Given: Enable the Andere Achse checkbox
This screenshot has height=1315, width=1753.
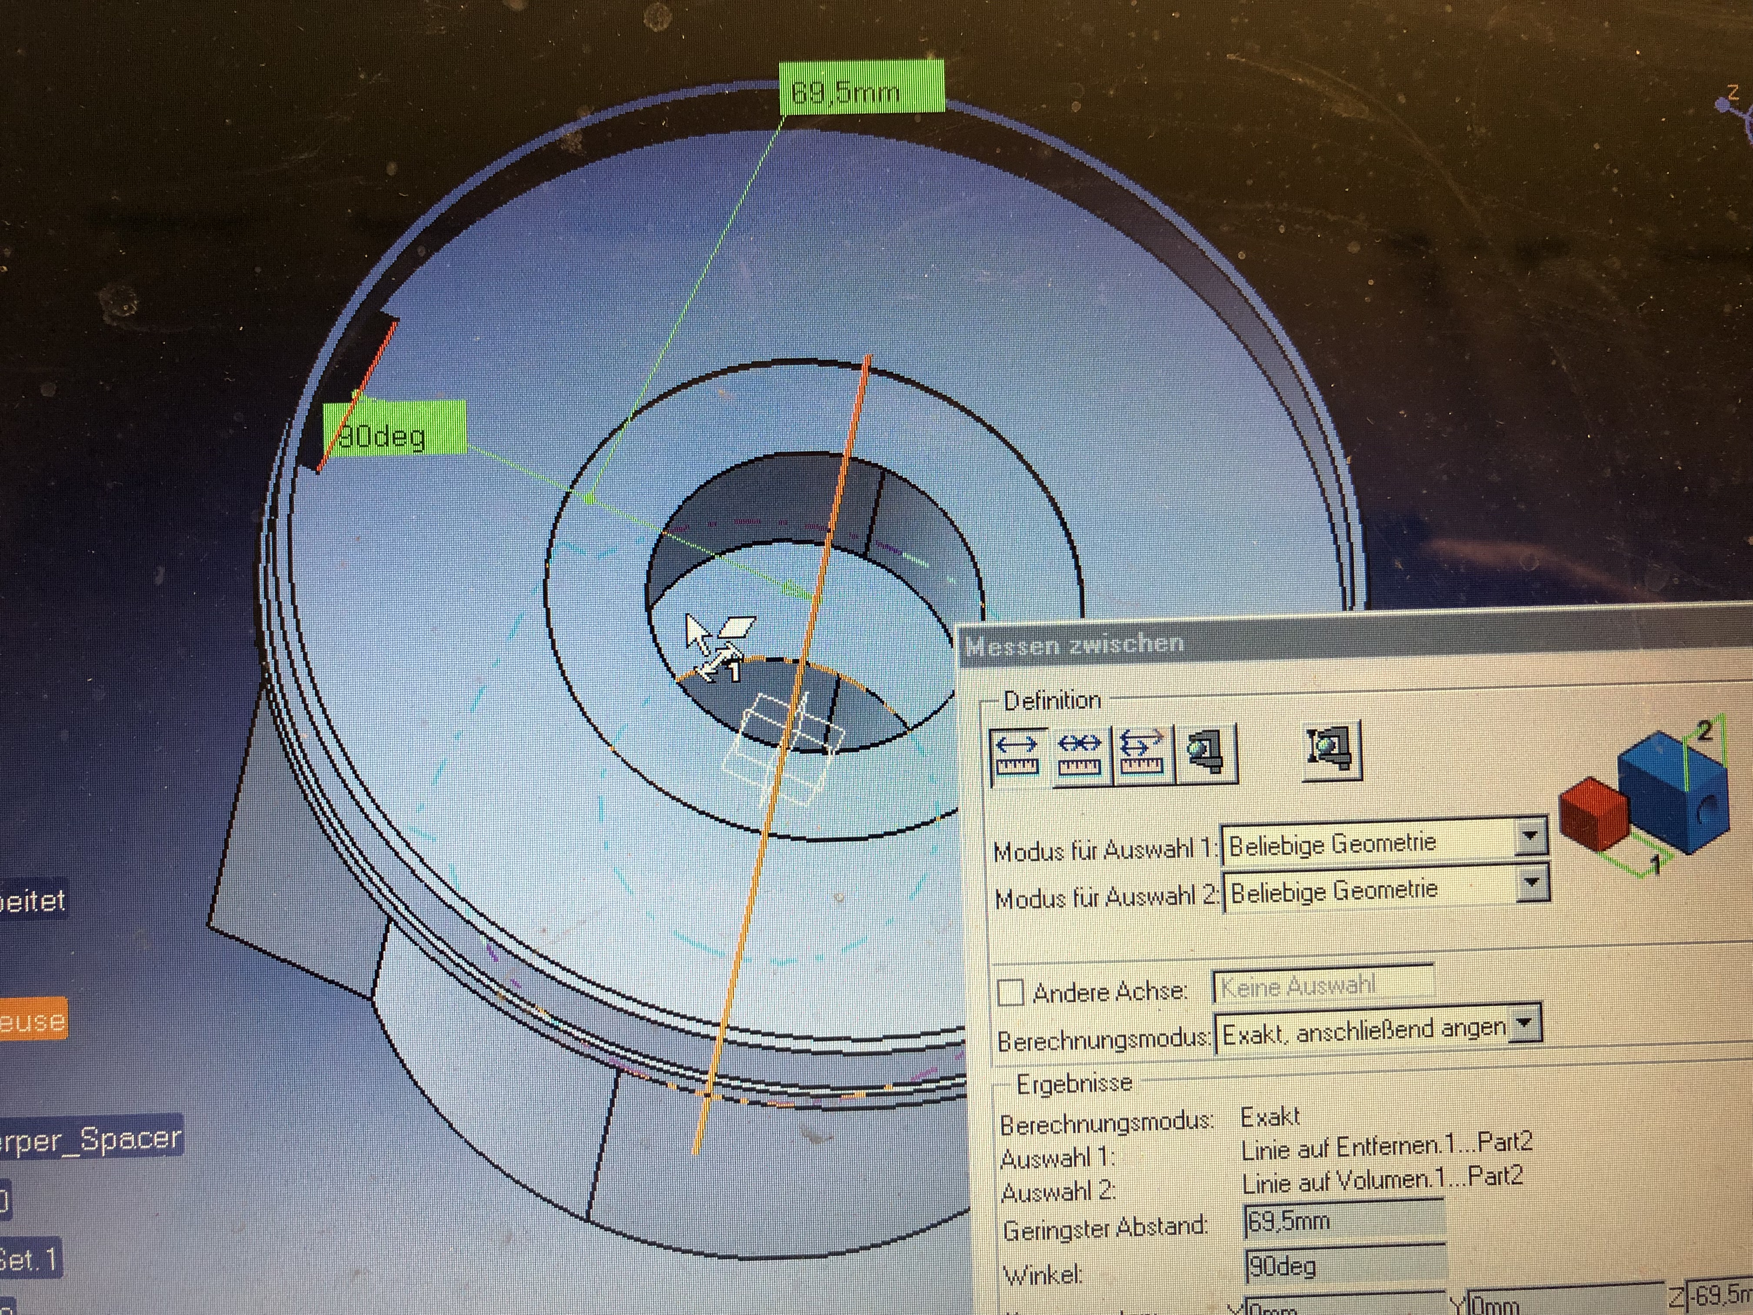Looking at the screenshot, I should click(x=1010, y=992).
